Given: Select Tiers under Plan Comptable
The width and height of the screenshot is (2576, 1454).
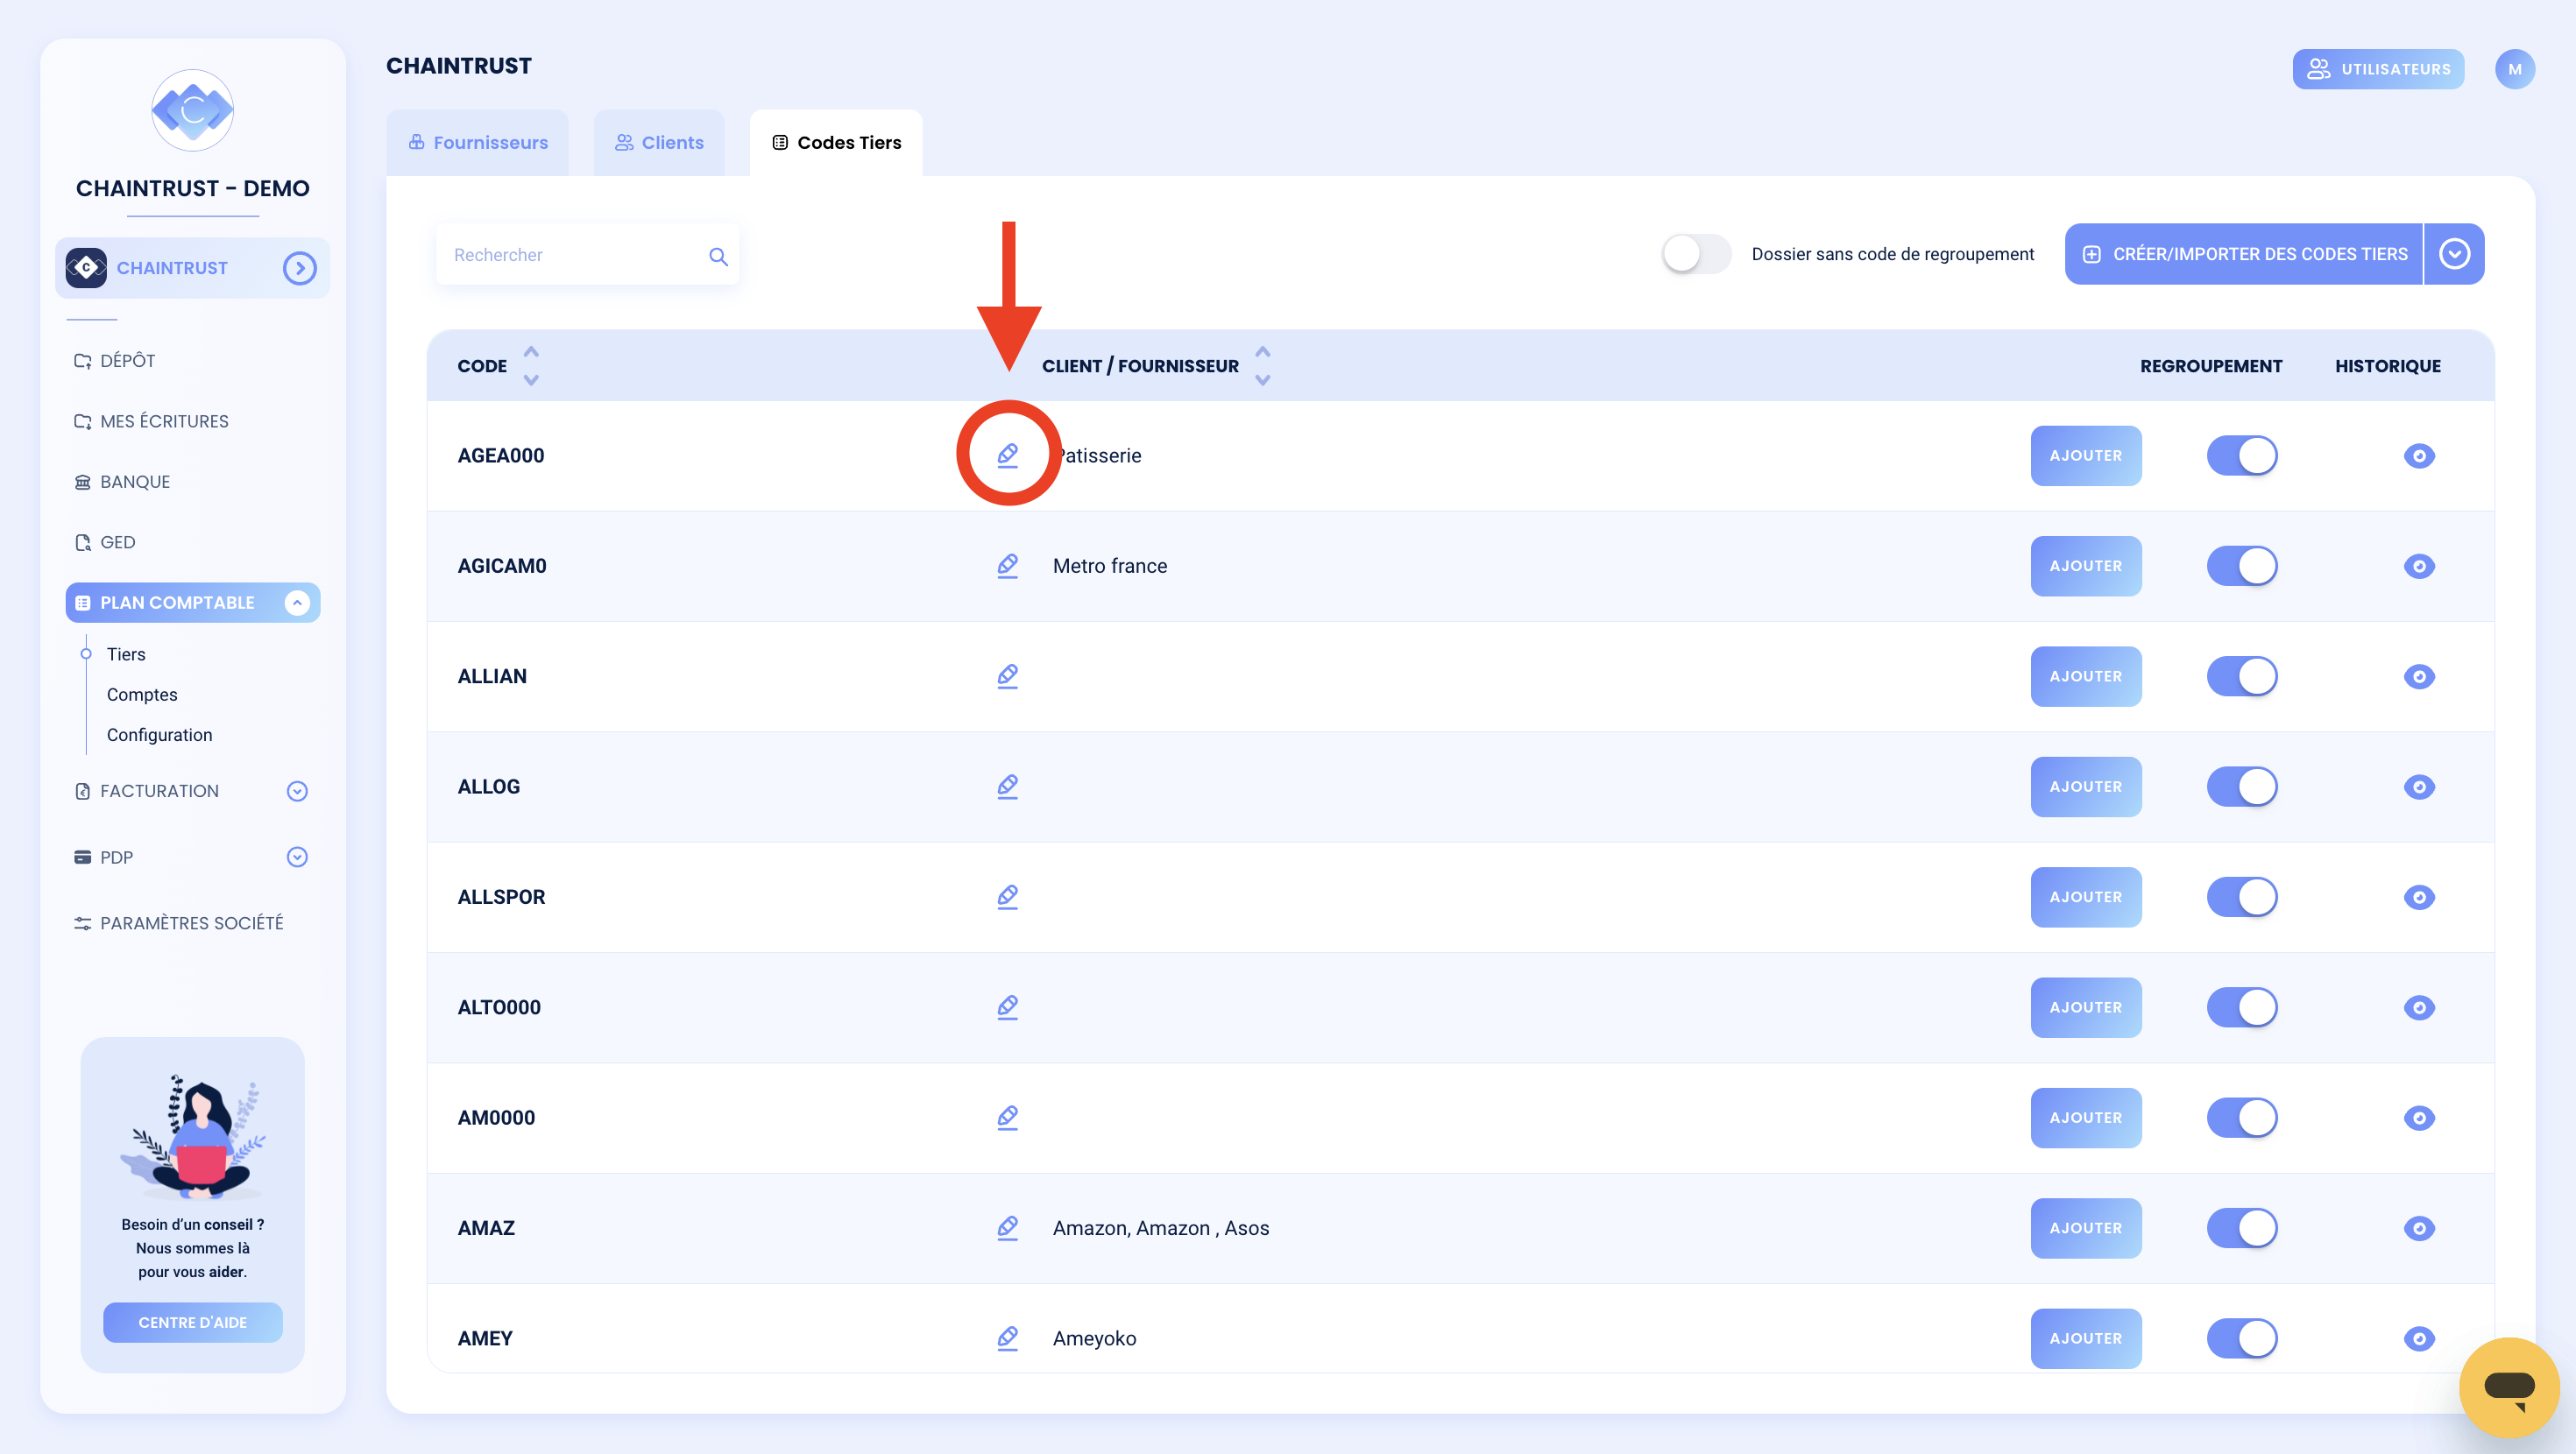Looking at the screenshot, I should [x=126, y=654].
